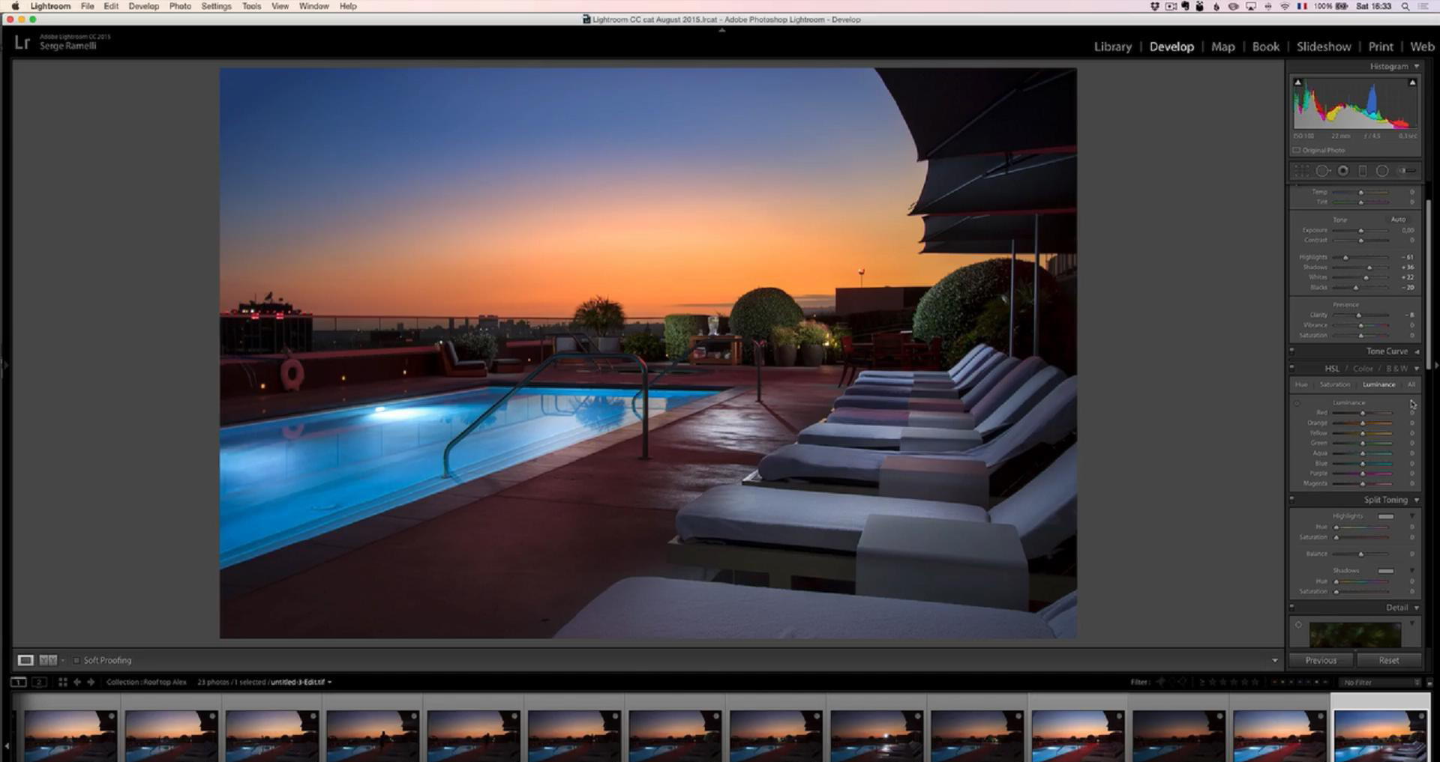Switch to the Library module
The image size is (1440, 762).
[1112, 46]
